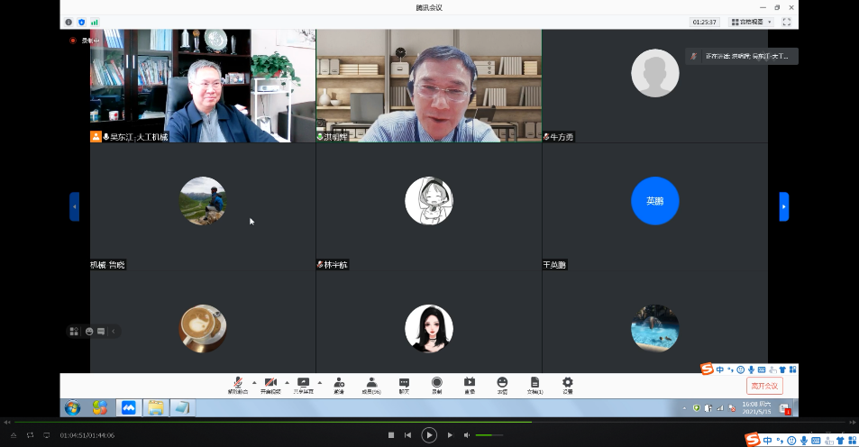Open the emoji reactions (表情)
Screen dimensions: 859x447
click(502, 384)
